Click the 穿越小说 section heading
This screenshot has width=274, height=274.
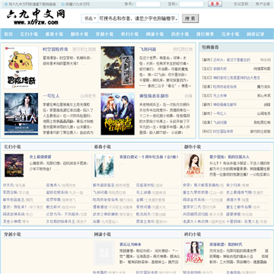[12, 234]
